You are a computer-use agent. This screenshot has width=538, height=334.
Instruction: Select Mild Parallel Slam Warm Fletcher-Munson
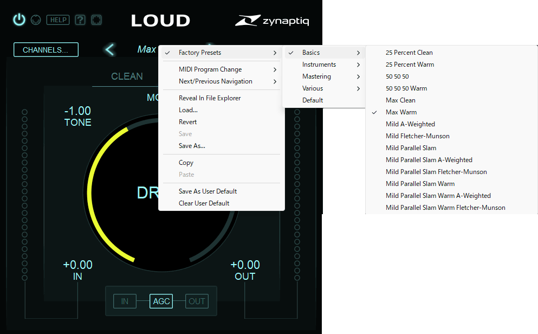[x=451, y=208]
